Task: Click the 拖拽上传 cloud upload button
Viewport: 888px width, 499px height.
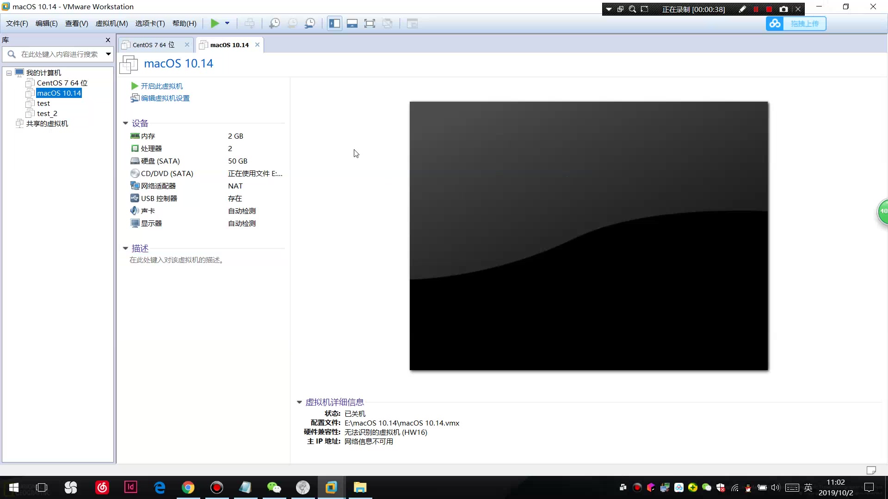Action: 796,24
